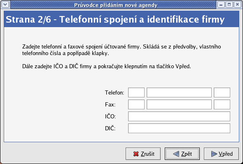Maximize the wizard window

[229, 5]
